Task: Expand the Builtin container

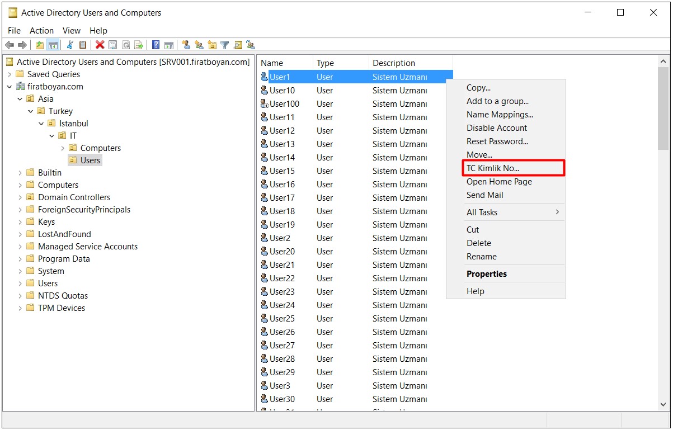Action: (20, 173)
